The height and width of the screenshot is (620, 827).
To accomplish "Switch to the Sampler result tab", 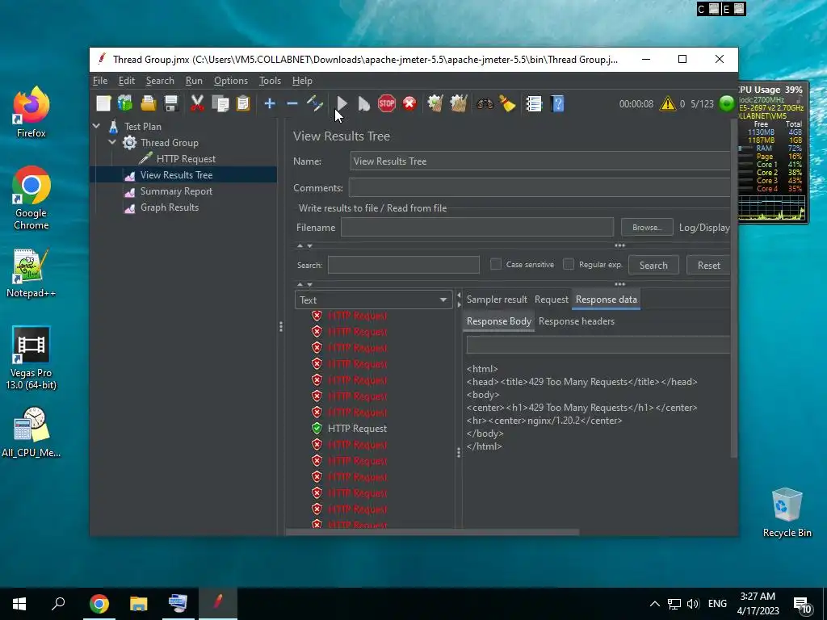I will (497, 300).
